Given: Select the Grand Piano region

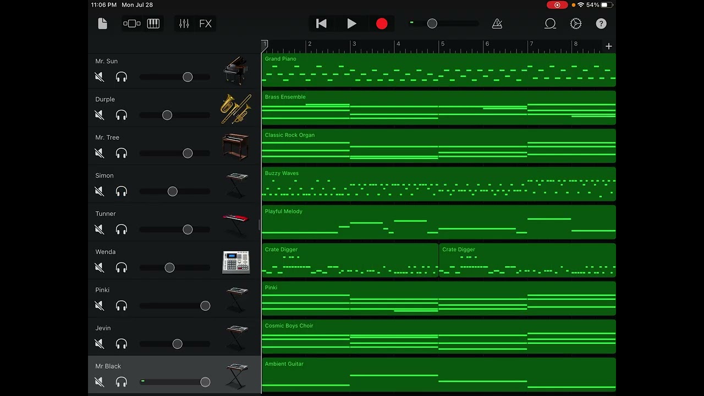Looking at the screenshot, I should tap(439, 70).
